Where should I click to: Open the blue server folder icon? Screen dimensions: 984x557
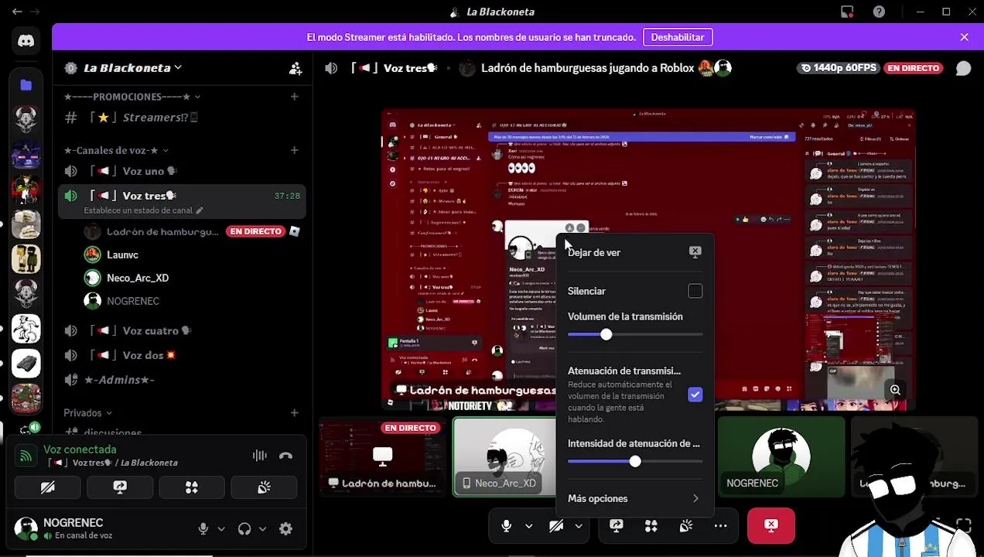tap(26, 85)
